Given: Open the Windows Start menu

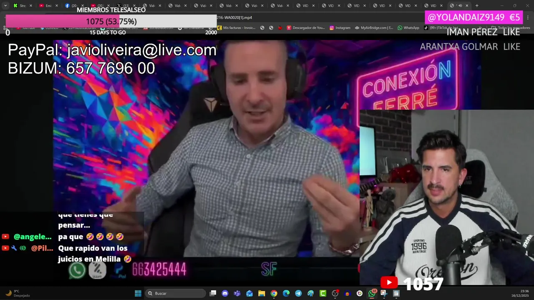Looking at the screenshot, I should [138, 293].
